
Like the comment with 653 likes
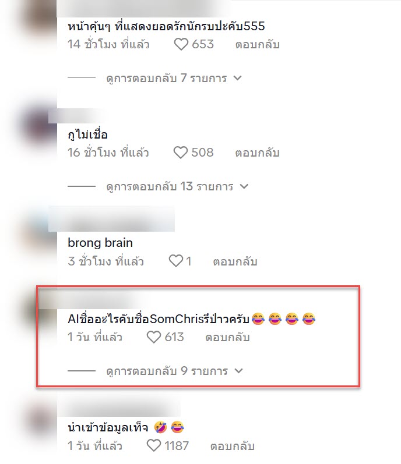[181, 44]
